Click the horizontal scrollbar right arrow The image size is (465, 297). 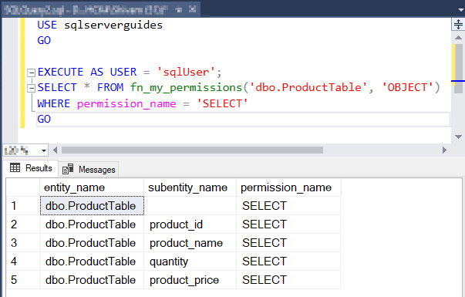coord(444,150)
